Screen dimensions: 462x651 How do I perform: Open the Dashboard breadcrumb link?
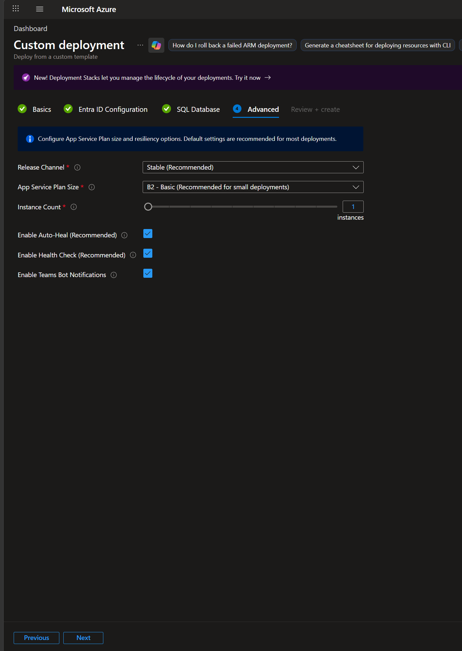(x=31, y=29)
